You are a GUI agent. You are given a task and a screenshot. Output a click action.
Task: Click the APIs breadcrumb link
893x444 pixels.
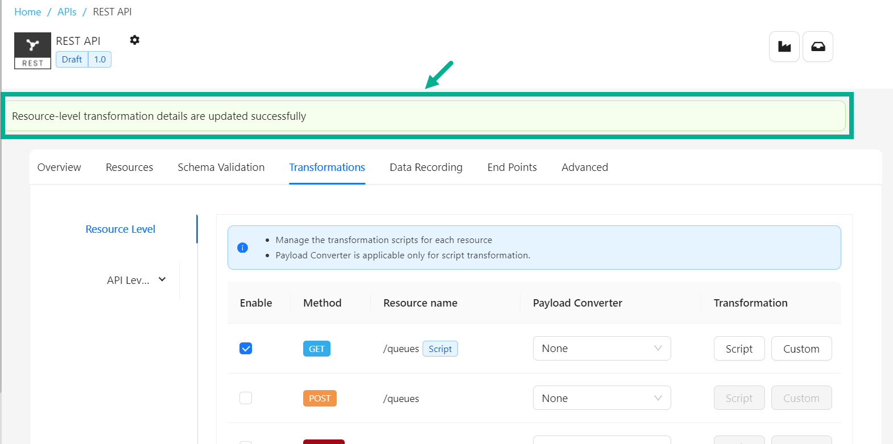67,12
